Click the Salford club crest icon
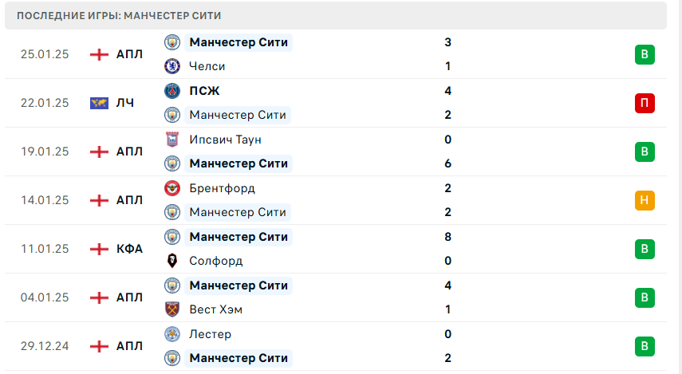 point(171,261)
